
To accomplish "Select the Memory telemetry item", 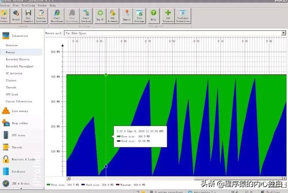I will point(21,52).
